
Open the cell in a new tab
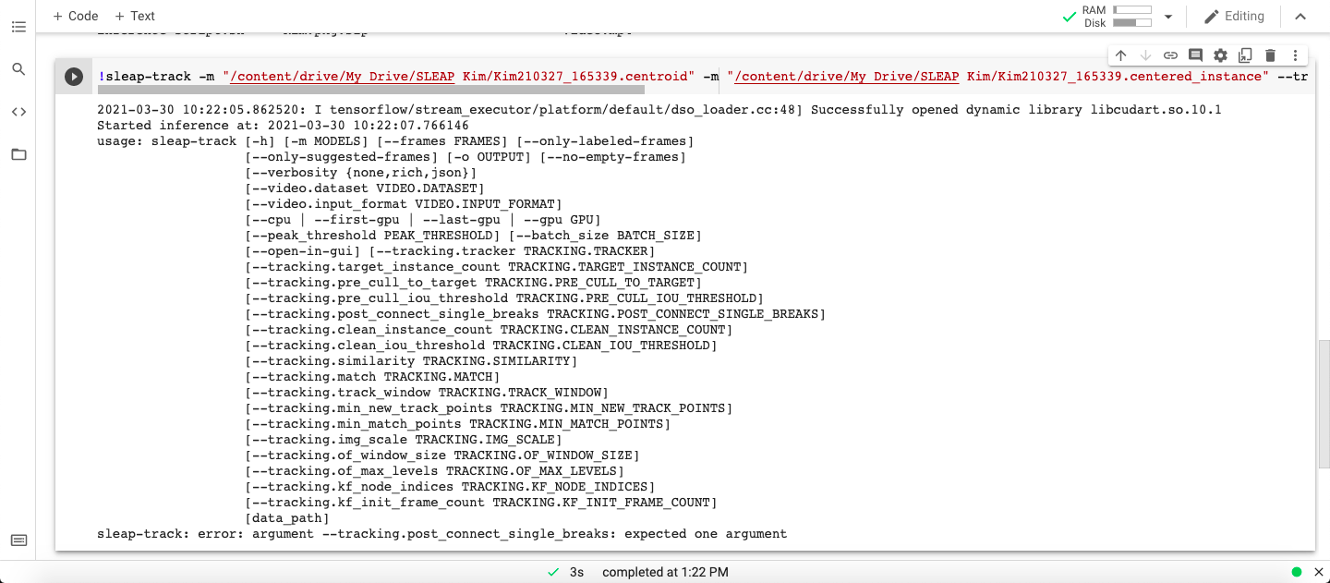1244,55
